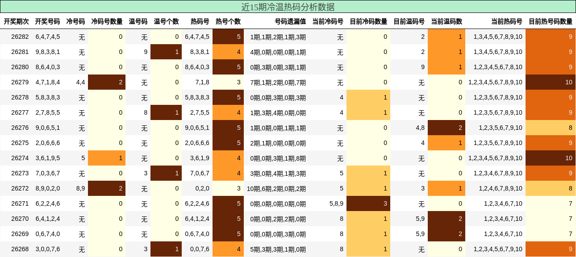Click period number 26270
The image size is (576, 257).
pyautogui.click(x=20, y=219)
